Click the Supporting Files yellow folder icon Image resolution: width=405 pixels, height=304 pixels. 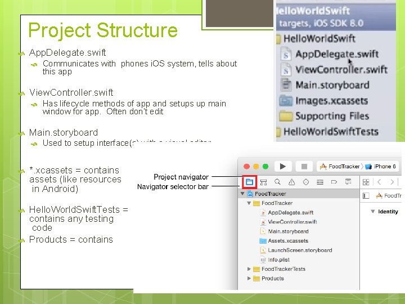pyautogui.click(x=286, y=116)
